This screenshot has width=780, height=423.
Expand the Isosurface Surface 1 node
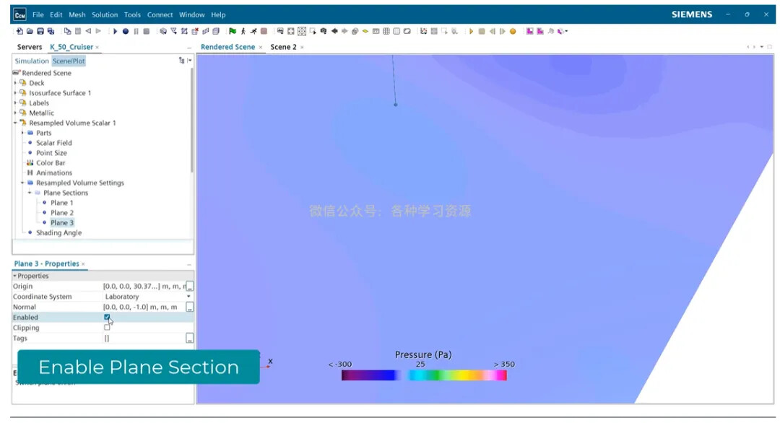tap(15, 93)
